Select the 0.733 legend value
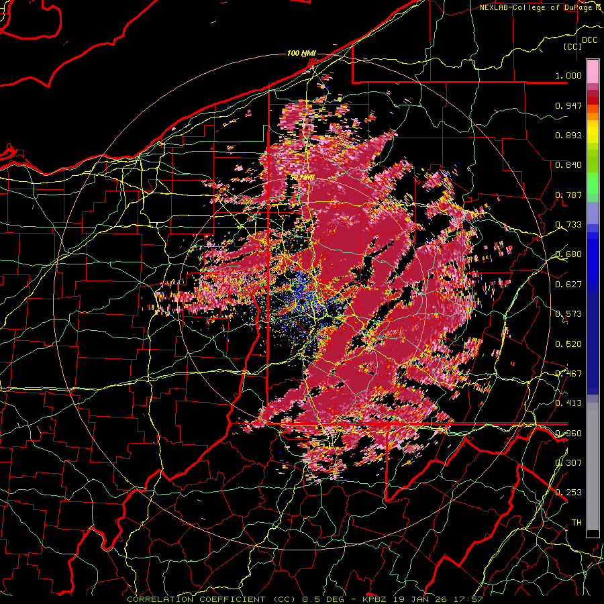This screenshot has width=604, height=604. [x=568, y=225]
